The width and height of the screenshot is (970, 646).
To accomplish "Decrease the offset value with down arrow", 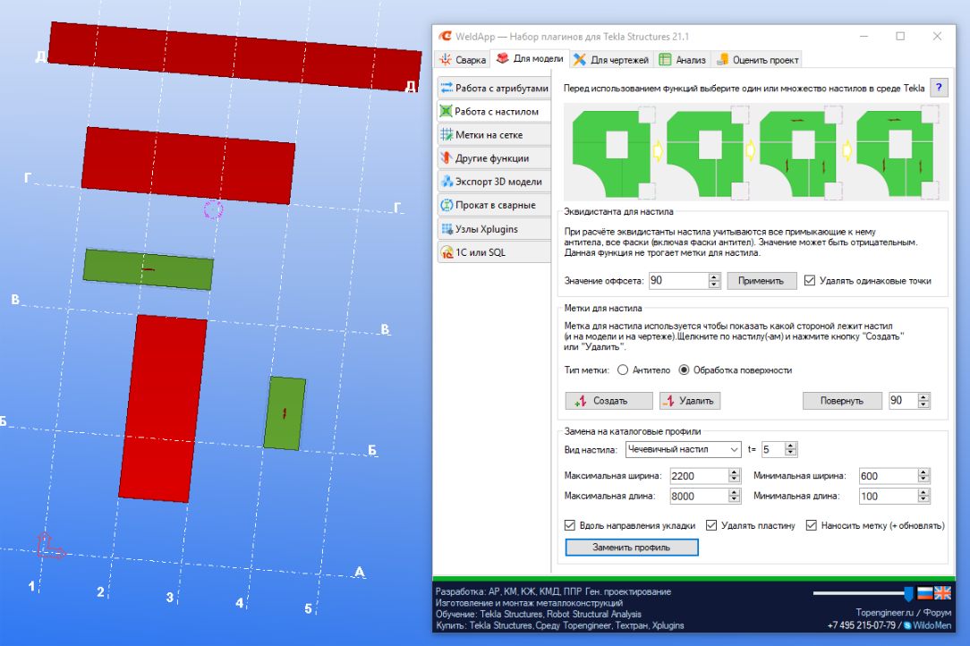I will click(714, 285).
